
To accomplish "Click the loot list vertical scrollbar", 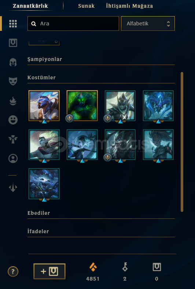I will [182, 142].
